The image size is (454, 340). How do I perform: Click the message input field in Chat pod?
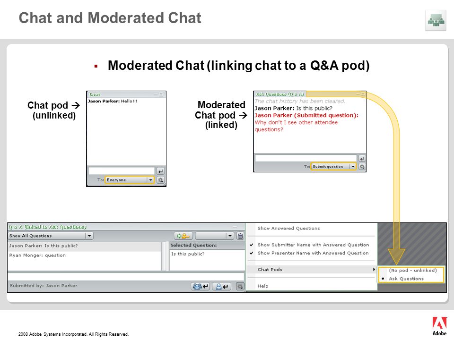122,171
